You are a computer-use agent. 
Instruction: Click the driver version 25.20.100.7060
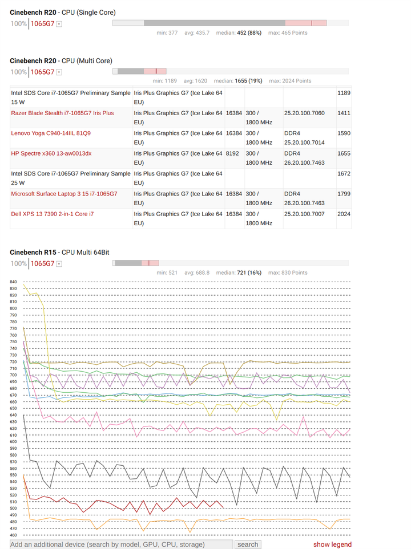pyautogui.click(x=304, y=113)
